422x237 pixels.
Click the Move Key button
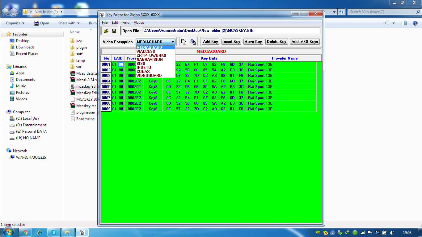253,42
